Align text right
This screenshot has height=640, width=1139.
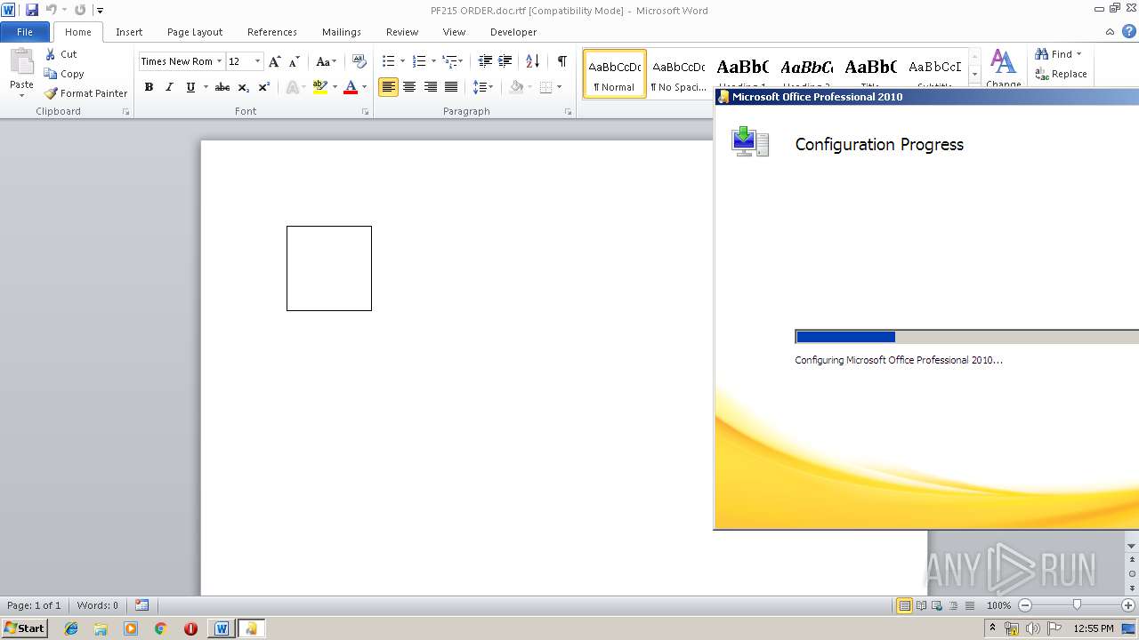(431, 87)
